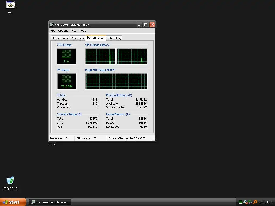The image size is (275, 206).
Task: Click the first CPU Usage History graph
Action: click(100, 56)
